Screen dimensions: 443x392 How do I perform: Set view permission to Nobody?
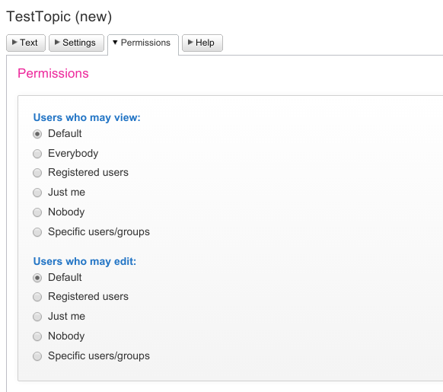[x=37, y=212]
